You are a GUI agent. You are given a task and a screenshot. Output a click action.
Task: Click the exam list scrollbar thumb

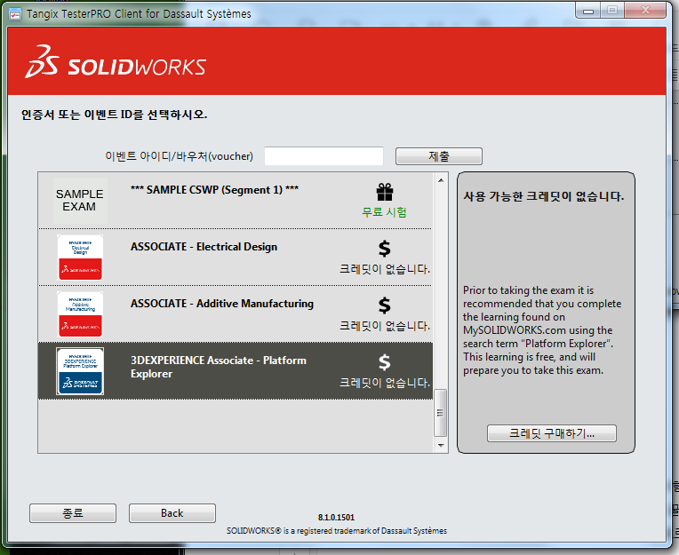tap(441, 413)
